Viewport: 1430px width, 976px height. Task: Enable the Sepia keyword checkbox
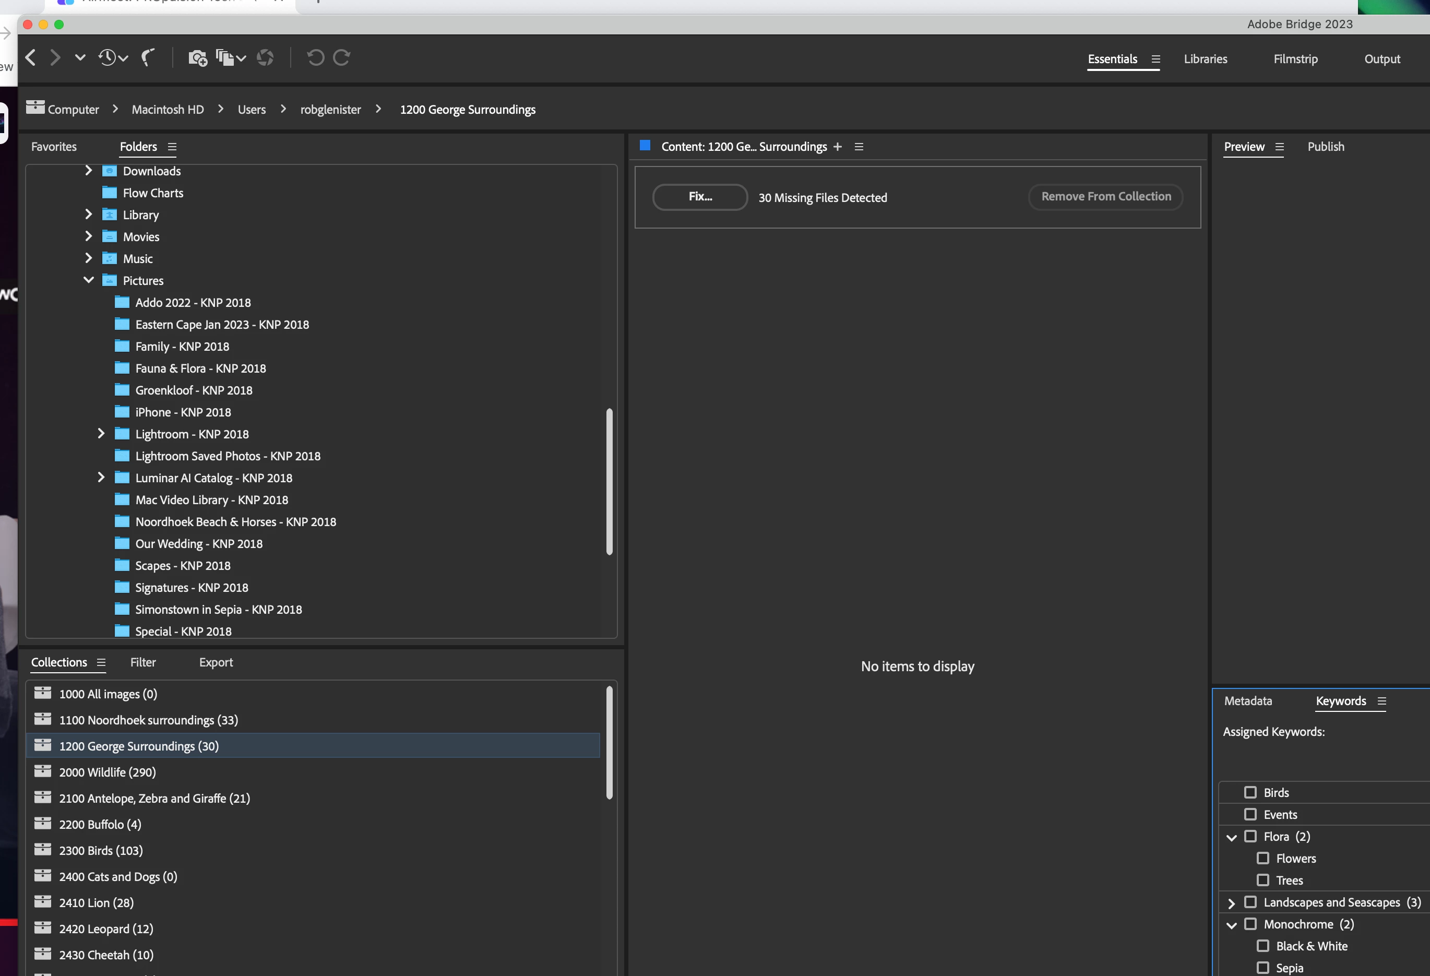[x=1262, y=968]
